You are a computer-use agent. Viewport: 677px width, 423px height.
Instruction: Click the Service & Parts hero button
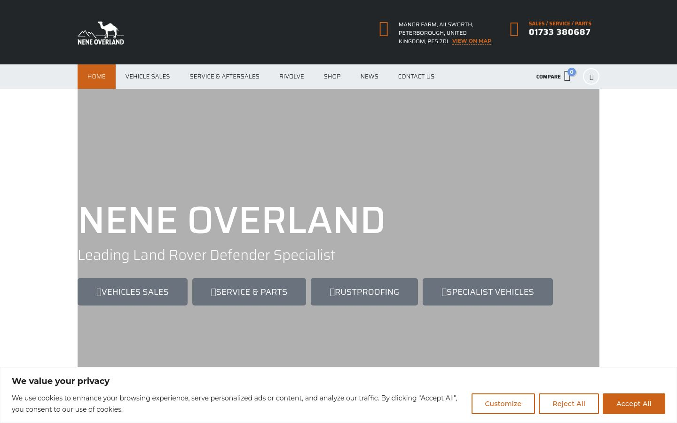coord(249,292)
